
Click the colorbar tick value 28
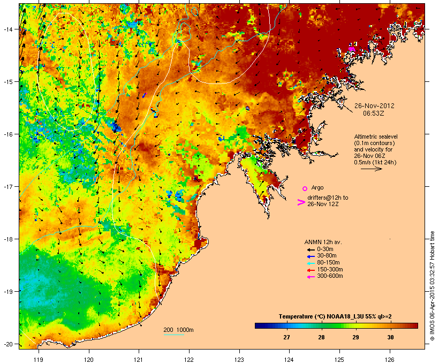[x=321, y=337]
